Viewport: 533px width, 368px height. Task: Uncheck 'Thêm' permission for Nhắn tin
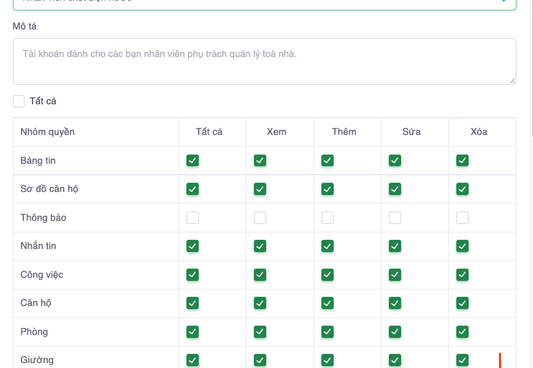coord(328,246)
